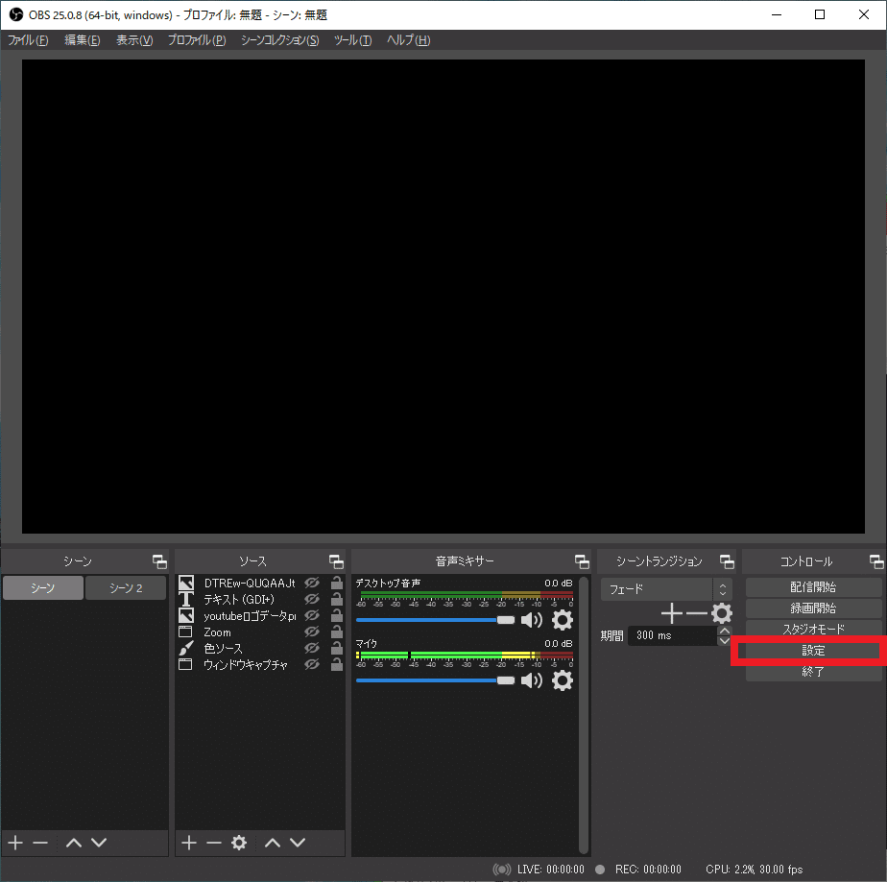Open the フェード transition dropdown
The image size is (887, 882).
(x=666, y=589)
